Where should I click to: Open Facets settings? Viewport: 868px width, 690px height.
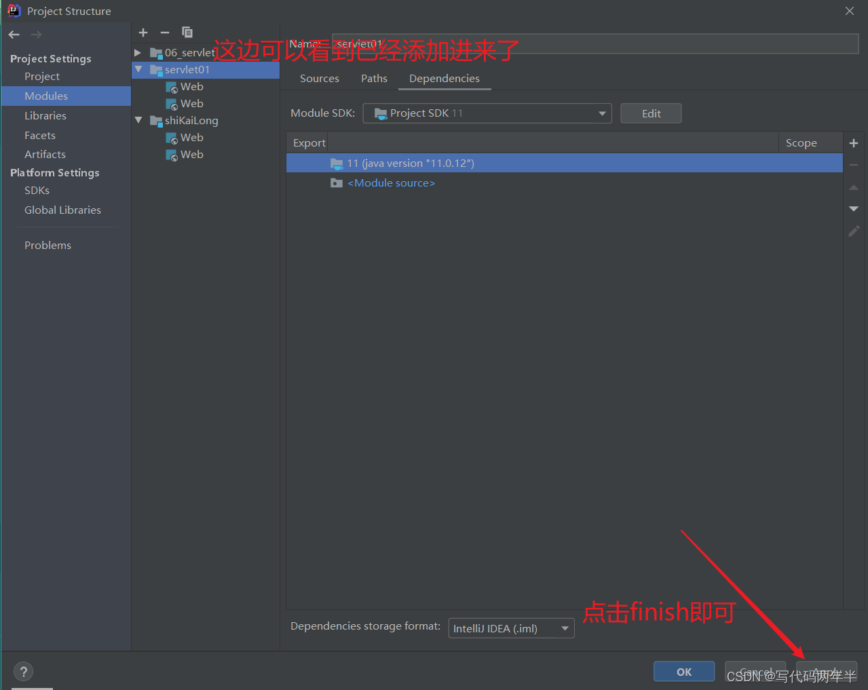40,136
